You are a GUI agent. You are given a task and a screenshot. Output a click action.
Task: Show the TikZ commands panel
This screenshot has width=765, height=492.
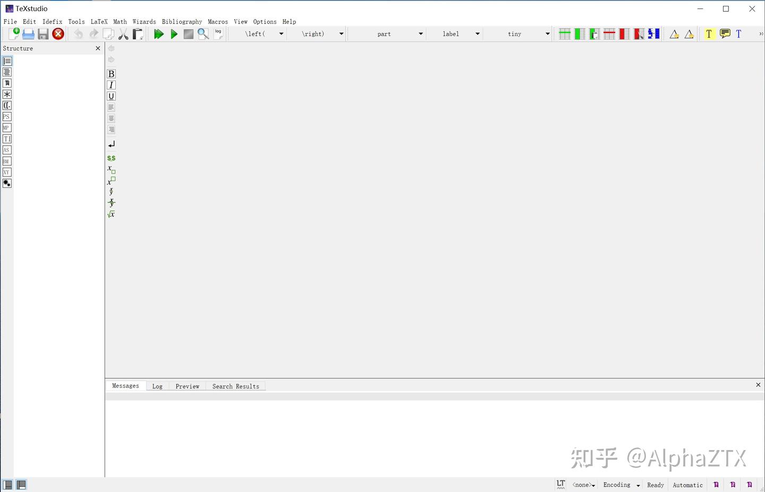tap(7, 139)
